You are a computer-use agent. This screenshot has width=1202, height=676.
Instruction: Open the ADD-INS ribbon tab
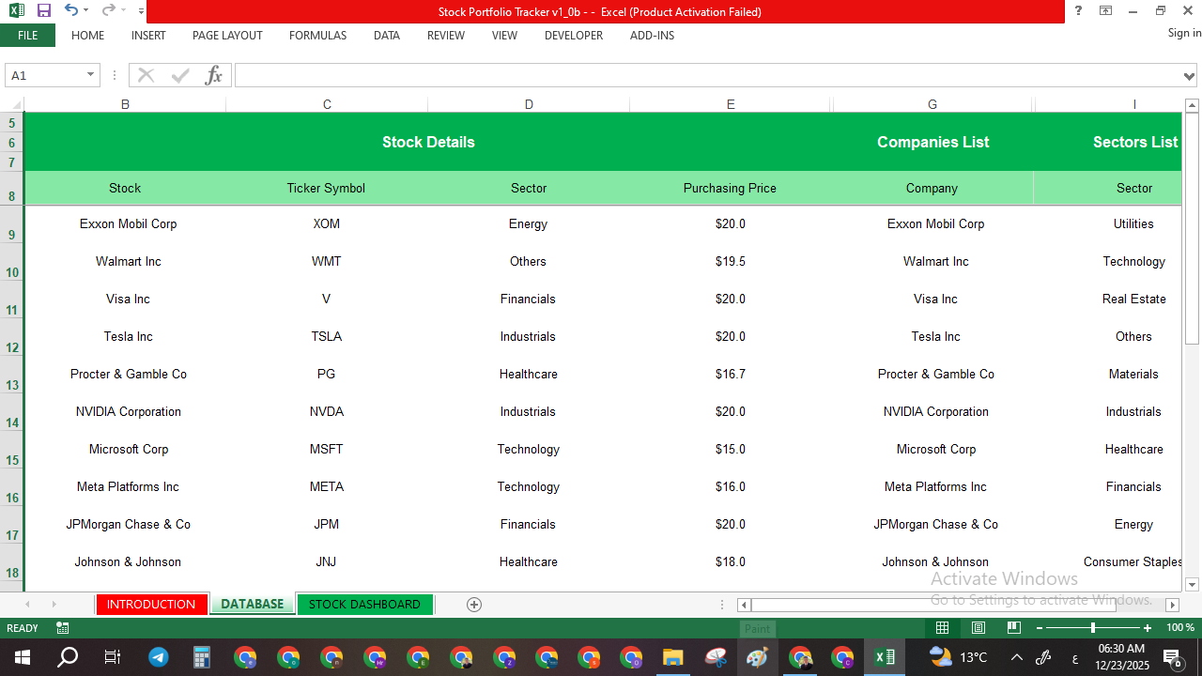[652, 36]
